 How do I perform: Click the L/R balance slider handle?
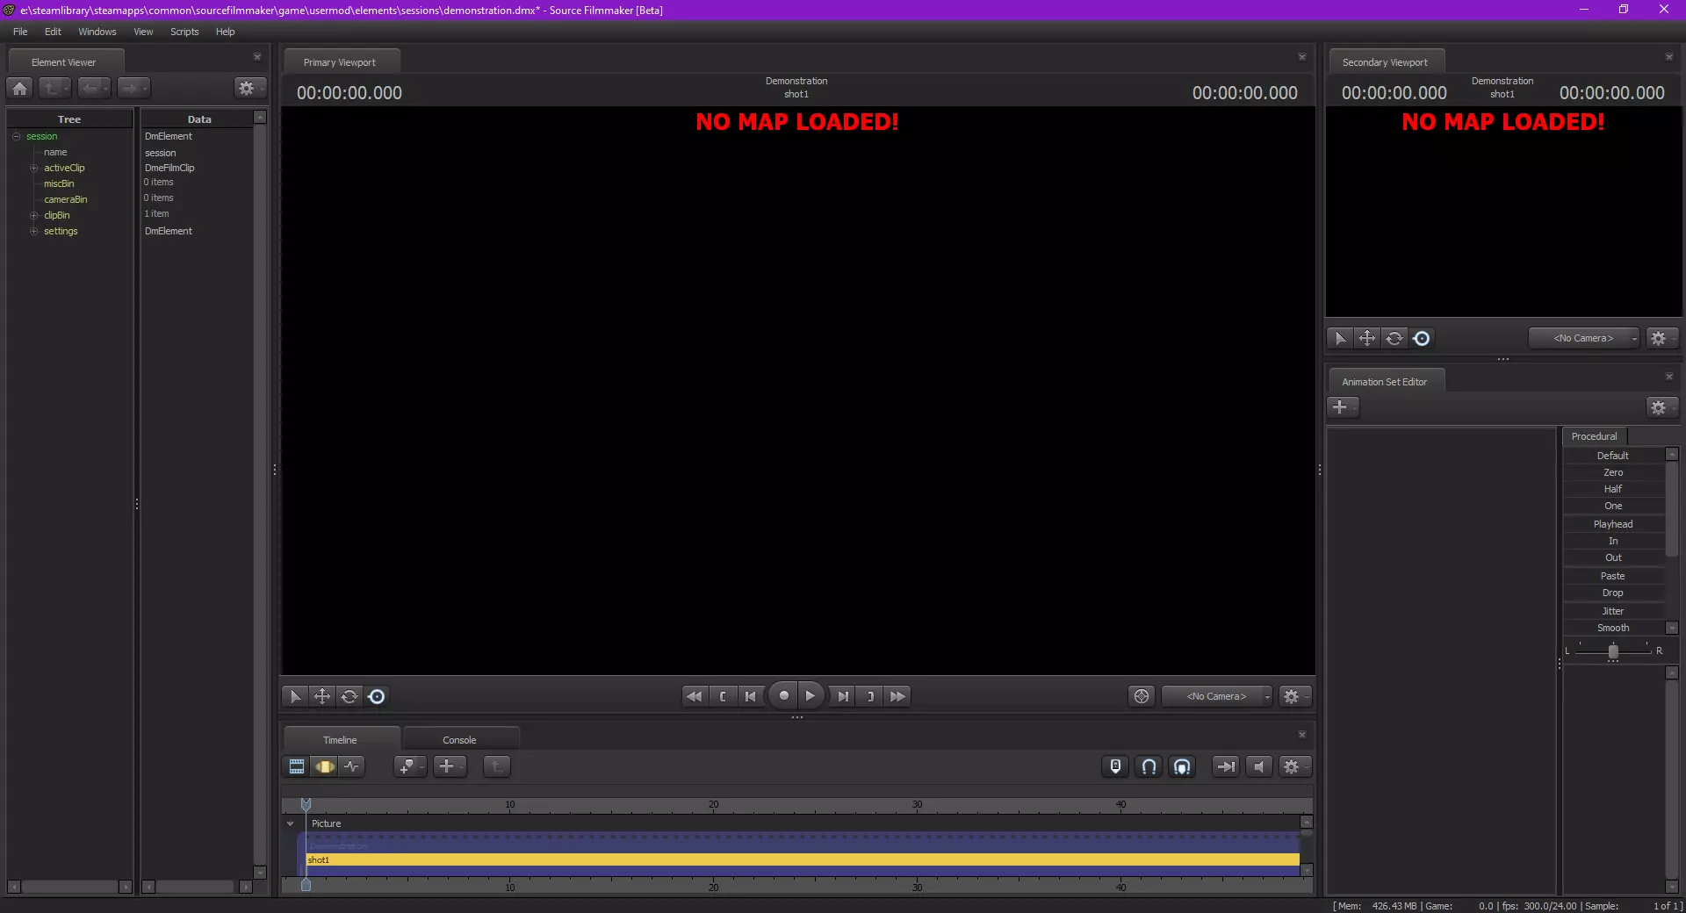(1613, 651)
